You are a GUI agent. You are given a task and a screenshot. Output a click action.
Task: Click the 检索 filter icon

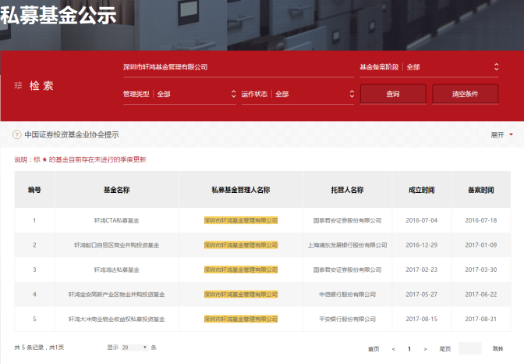pyautogui.click(x=18, y=85)
